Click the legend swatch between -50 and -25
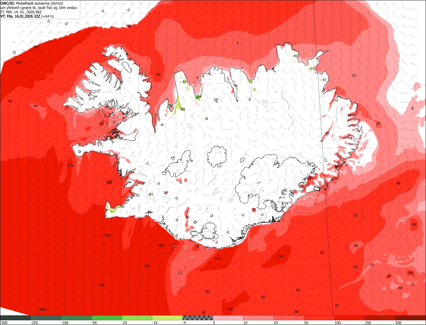Image resolution: width=426 pixels, height=325 pixels. [106, 318]
